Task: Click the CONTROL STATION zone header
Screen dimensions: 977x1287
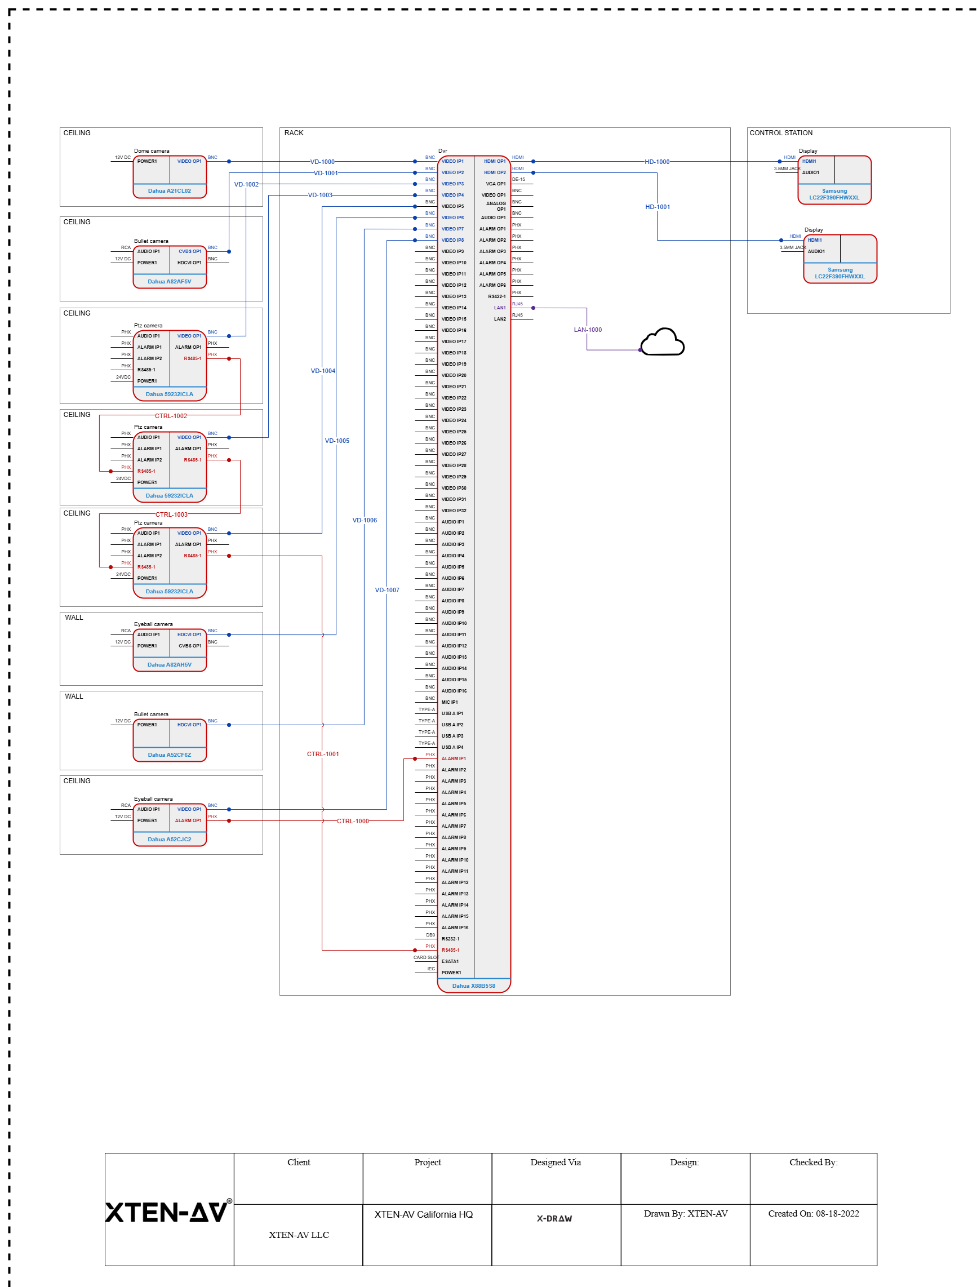Action: 780,132
